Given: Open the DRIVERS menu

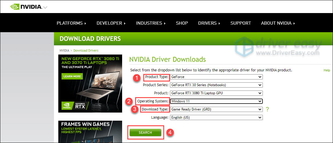Looking at the screenshot, I should (209, 23).
